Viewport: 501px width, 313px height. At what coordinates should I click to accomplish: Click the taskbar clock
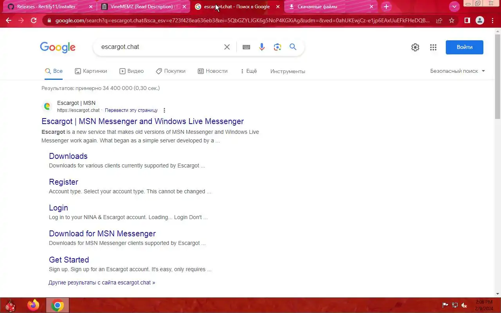(484, 305)
